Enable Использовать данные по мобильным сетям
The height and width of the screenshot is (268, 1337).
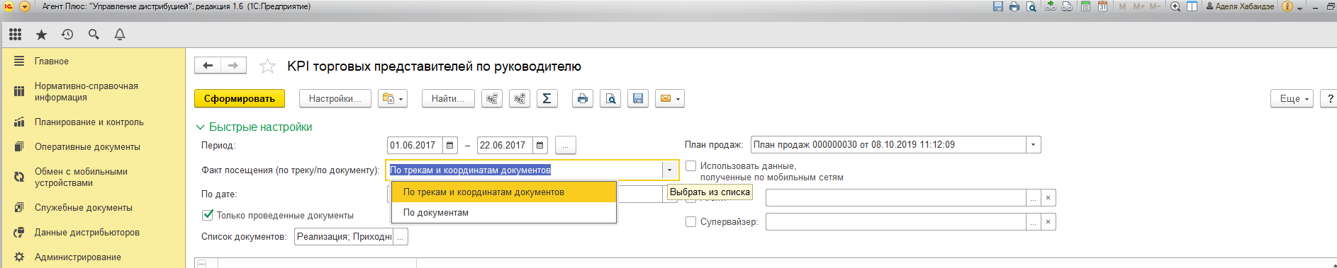click(x=690, y=166)
